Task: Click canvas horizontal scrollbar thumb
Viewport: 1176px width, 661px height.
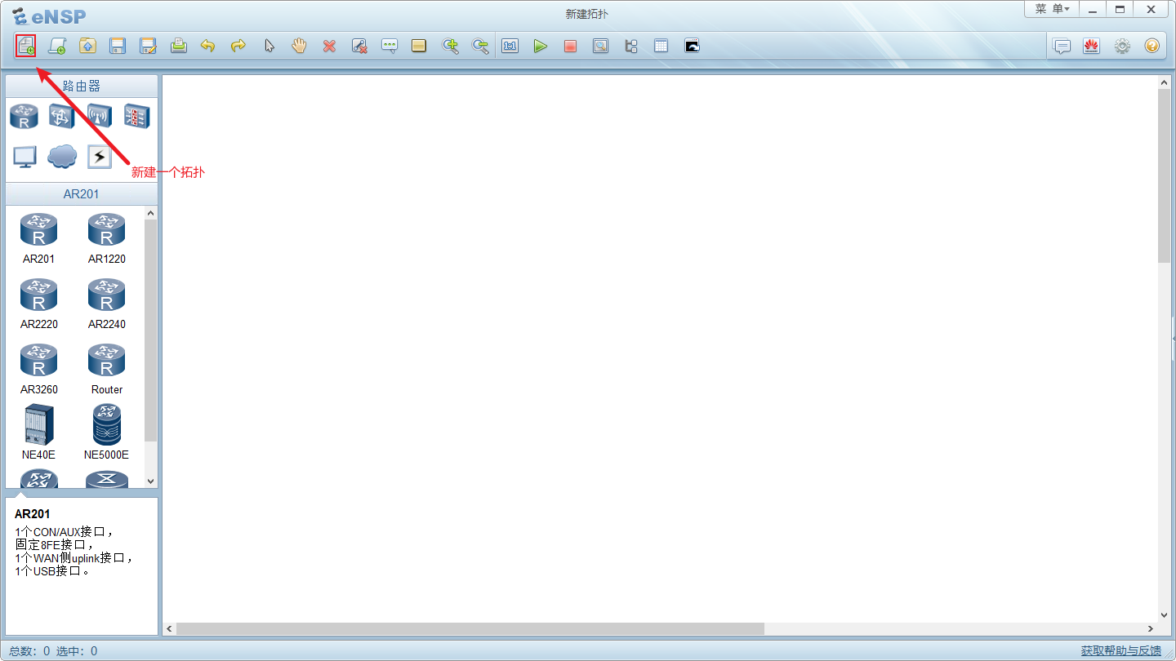Action: click(470, 629)
